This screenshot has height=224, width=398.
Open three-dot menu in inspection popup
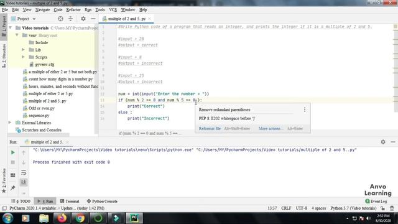click(305, 110)
